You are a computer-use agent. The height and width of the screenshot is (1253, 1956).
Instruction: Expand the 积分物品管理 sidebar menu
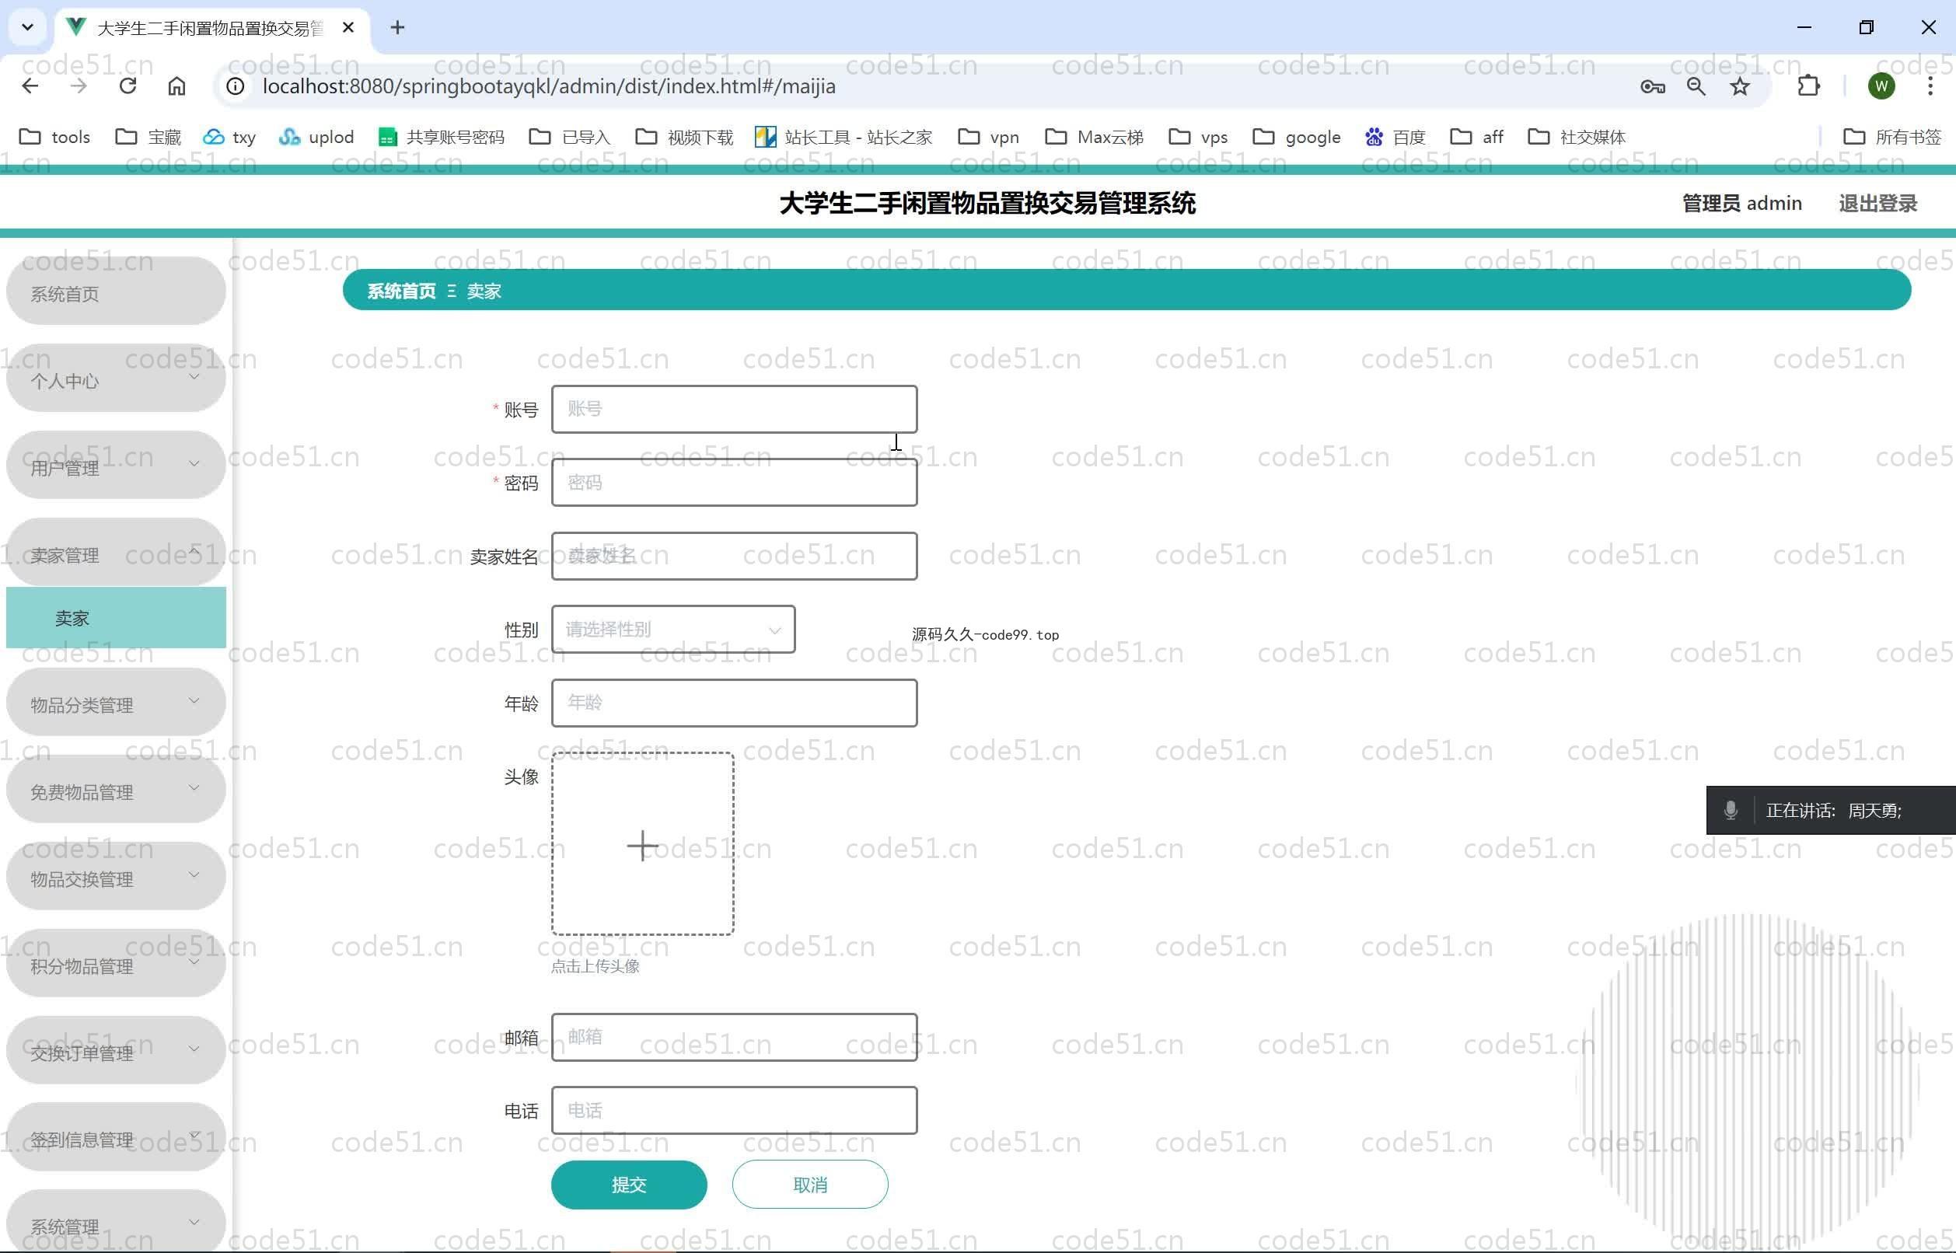[116, 963]
